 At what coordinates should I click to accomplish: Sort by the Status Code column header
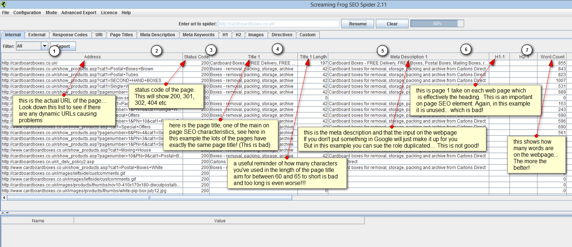click(x=196, y=57)
